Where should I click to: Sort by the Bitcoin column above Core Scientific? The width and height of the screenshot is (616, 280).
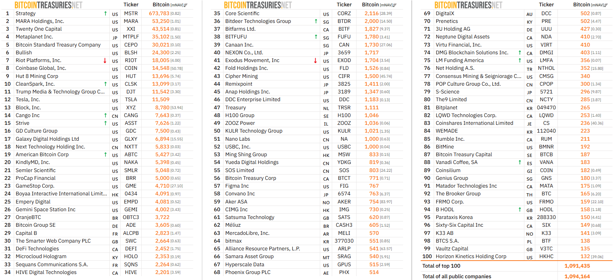[395, 5]
